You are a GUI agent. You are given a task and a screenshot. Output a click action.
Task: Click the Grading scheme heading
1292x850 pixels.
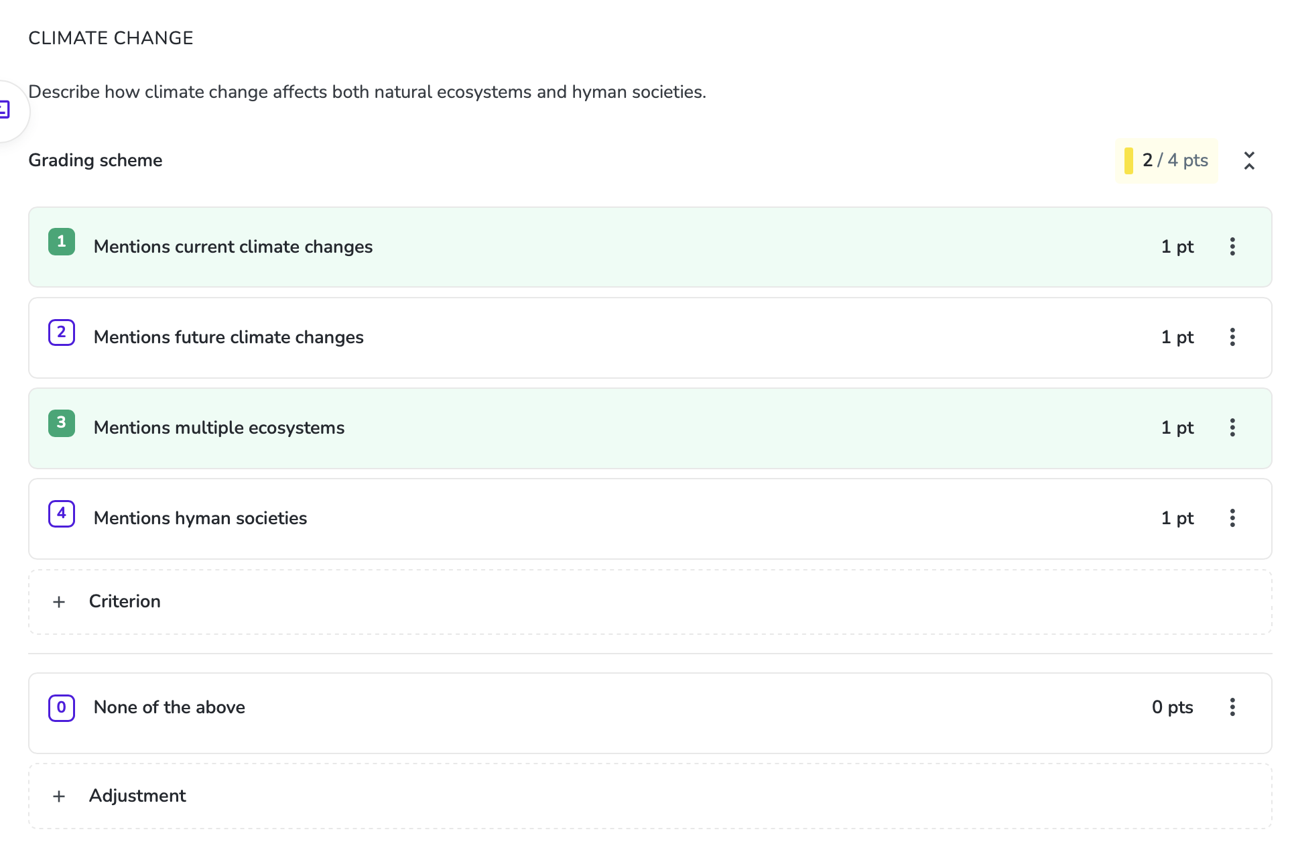(95, 160)
